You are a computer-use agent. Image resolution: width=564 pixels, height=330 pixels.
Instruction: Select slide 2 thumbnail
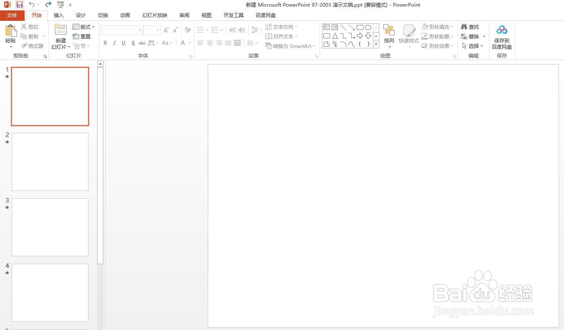pos(50,162)
